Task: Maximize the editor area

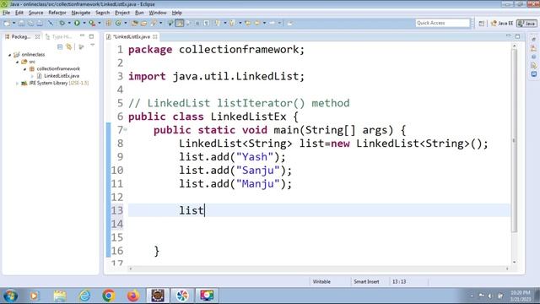Action: tap(517, 36)
